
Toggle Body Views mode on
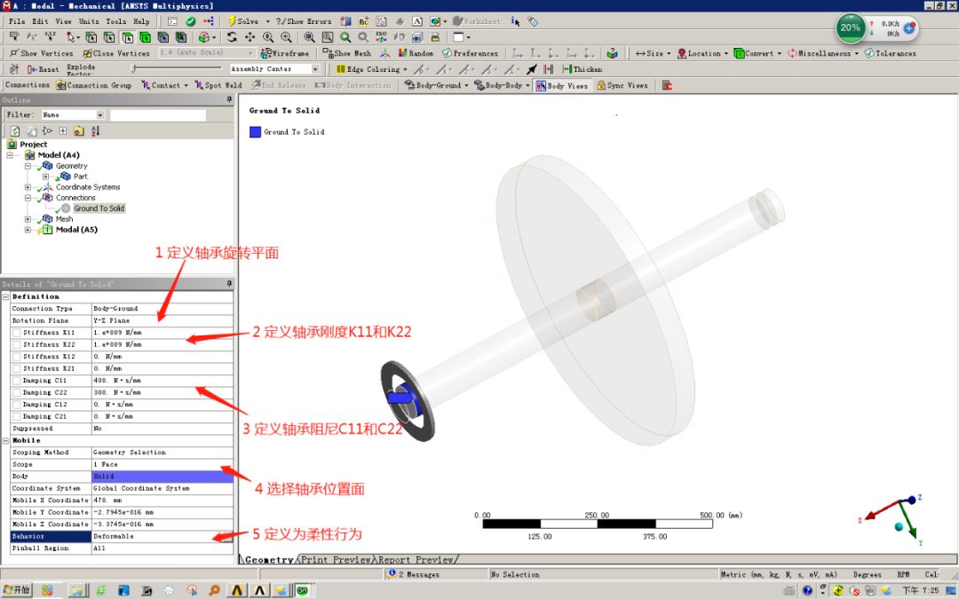564,85
